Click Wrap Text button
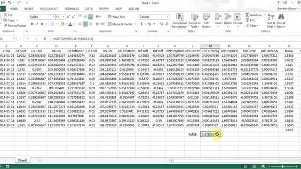The image size is (301, 169). [x=116, y=17]
